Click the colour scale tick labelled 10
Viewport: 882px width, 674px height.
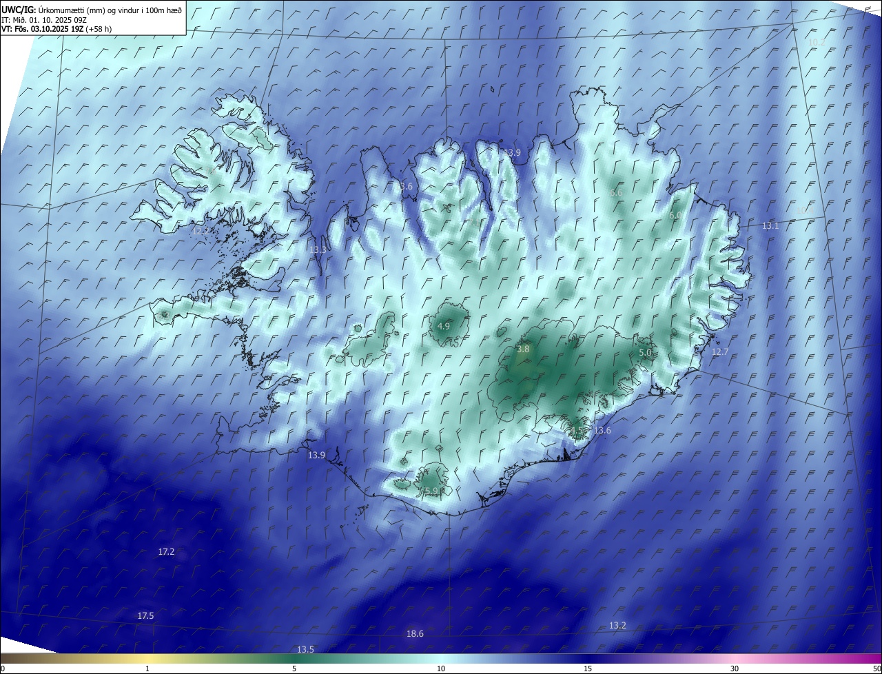tap(441, 669)
